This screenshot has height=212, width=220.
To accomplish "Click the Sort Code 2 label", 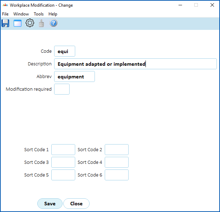I will (x=90, y=150).
